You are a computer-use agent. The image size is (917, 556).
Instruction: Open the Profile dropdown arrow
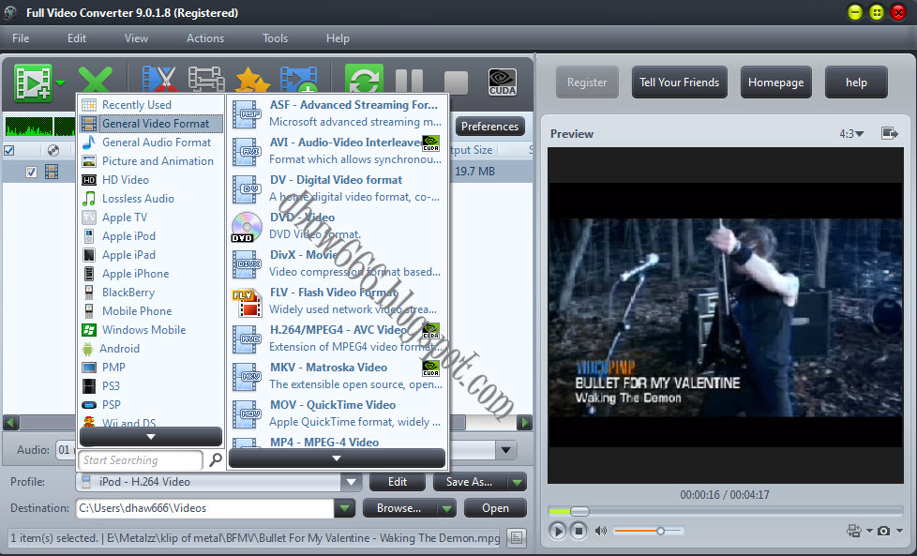click(x=351, y=482)
